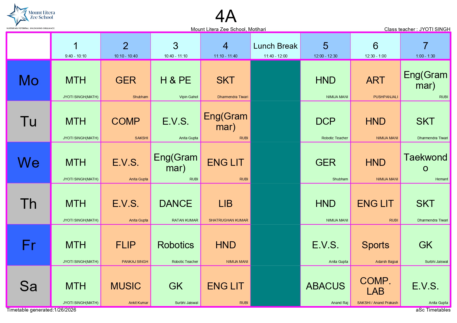Click Wednesday's Taekwondo period cell
Screen dimensions: 457x323
click(425, 163)
